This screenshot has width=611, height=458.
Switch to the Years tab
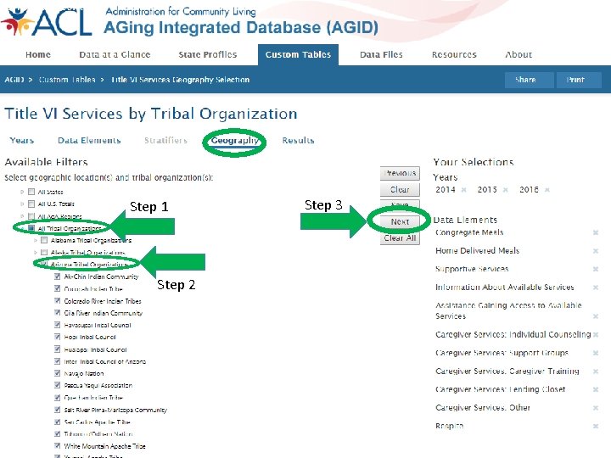22,141
